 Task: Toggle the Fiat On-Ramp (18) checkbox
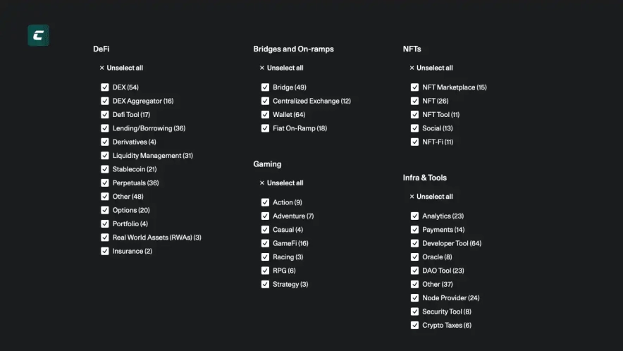[265, 128]
